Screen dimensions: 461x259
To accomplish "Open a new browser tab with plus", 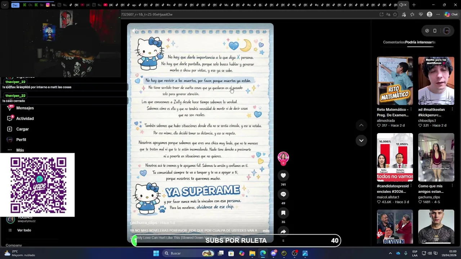I will (x=414, y=5).
